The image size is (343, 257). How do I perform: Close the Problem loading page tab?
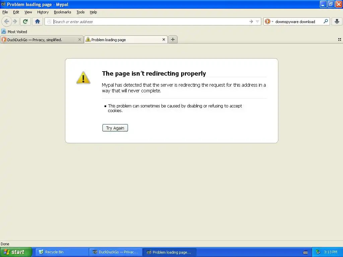163,39
